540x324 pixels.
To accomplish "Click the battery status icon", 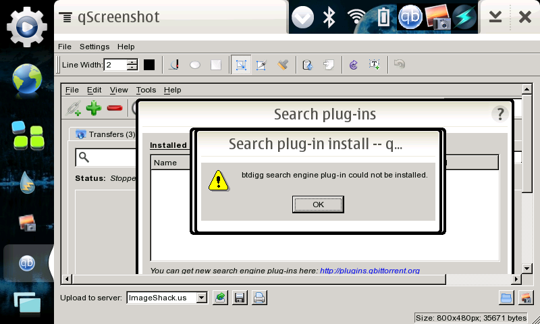I will click(383, 17).
